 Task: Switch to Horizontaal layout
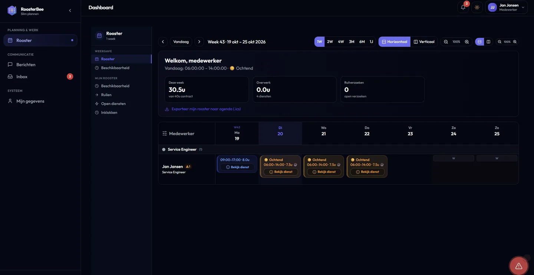[395, 42]
